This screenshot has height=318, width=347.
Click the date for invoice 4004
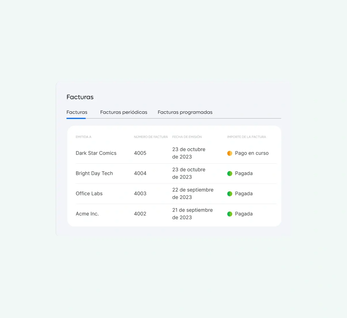[x=189, y=173]
